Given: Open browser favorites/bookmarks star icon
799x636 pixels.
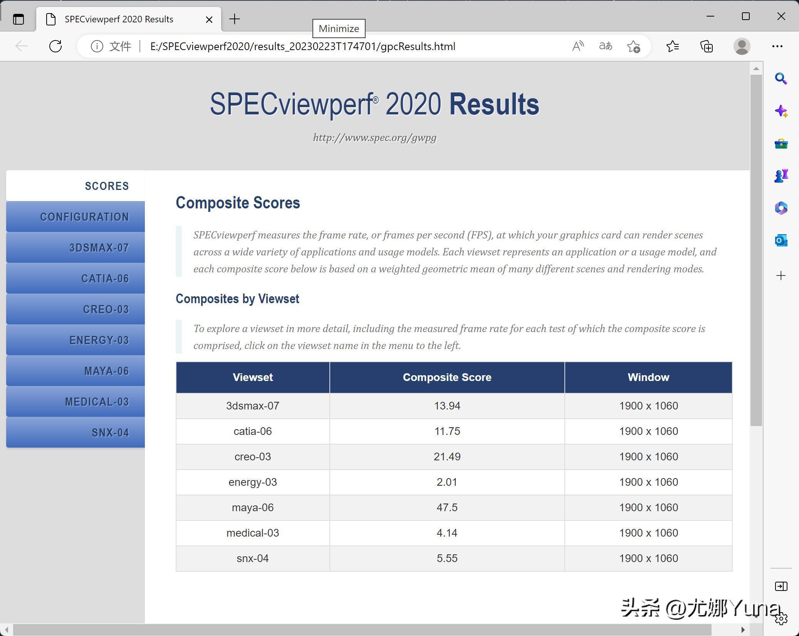Looking at the screenshot, I should pos(672,46).
